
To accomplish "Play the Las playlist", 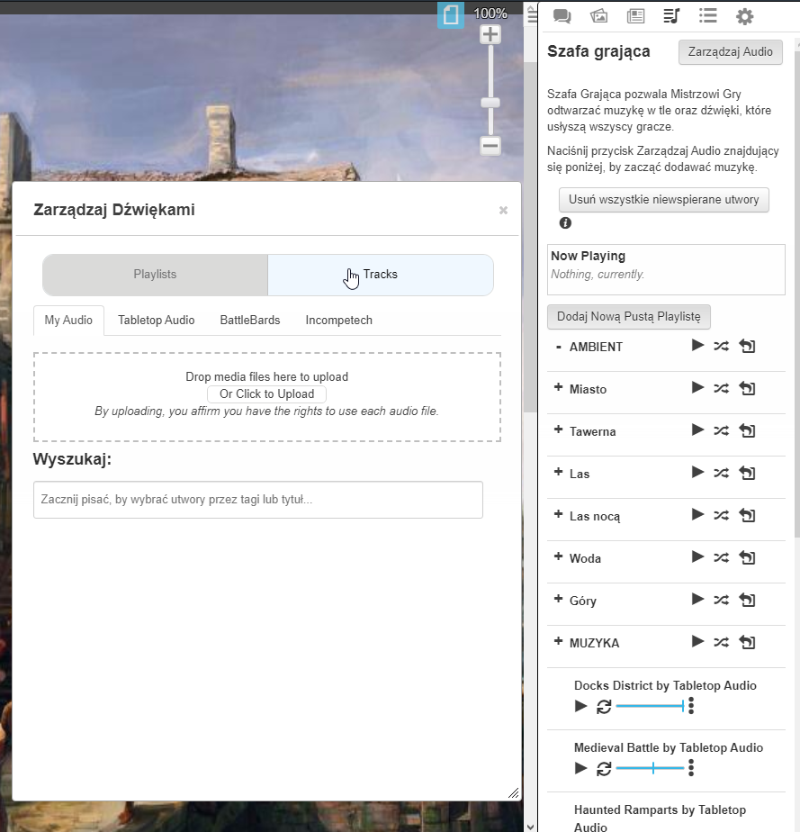I will [x=697, y=472].
